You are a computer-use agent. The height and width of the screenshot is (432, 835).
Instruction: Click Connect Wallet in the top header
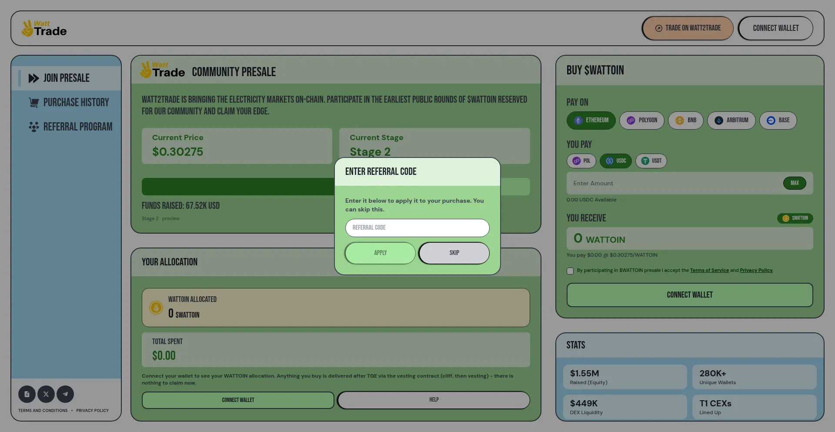775,28
